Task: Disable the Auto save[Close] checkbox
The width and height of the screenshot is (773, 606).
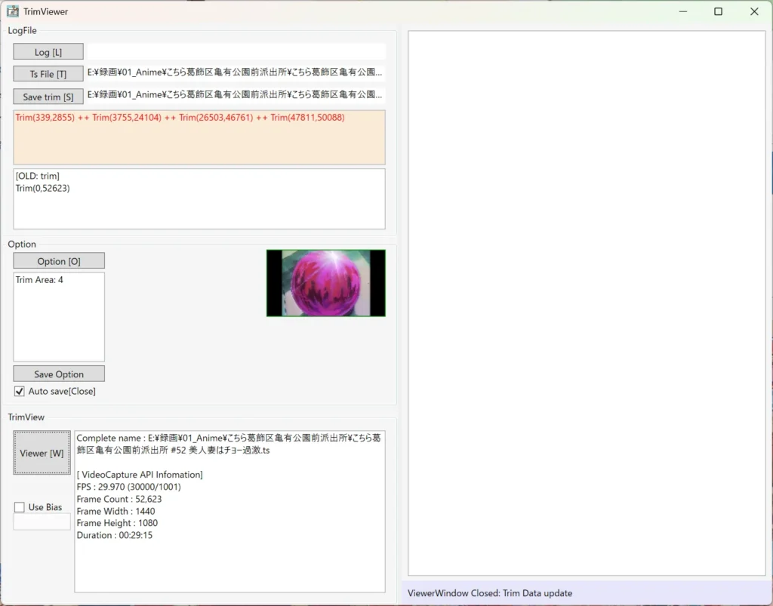Action: click(20, 392)
